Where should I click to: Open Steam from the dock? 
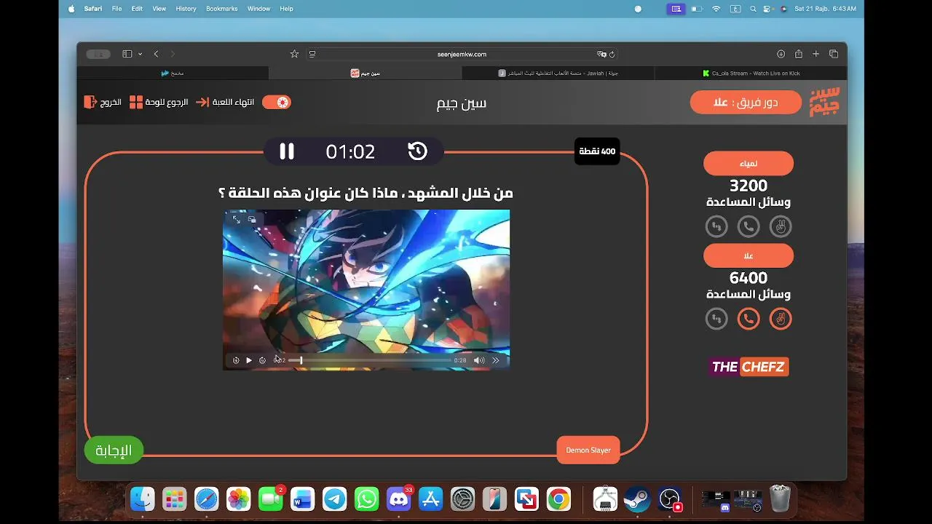(637, 499)
